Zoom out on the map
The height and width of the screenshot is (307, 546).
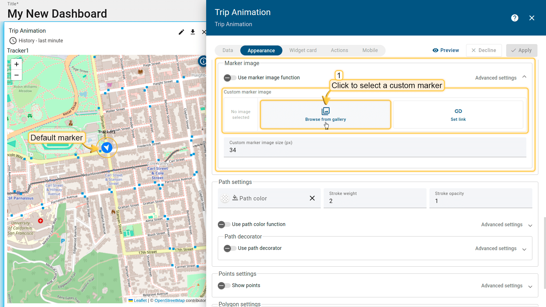(x=16, y=75)
